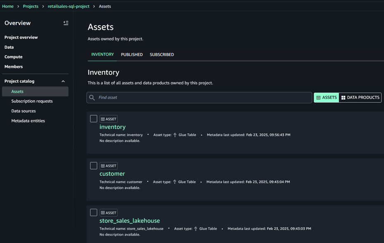Switch to the Published tab
This screenshot has width=384, height=243.
click(x=132, y=54)
